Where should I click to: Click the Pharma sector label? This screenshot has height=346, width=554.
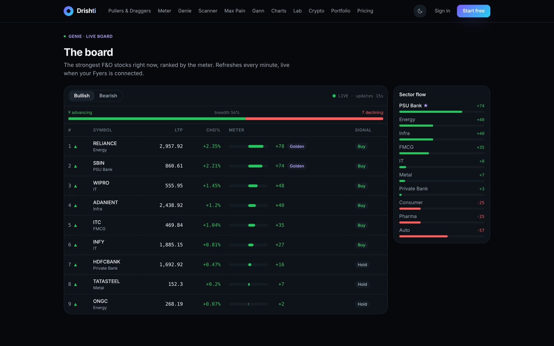click(408, 216)
